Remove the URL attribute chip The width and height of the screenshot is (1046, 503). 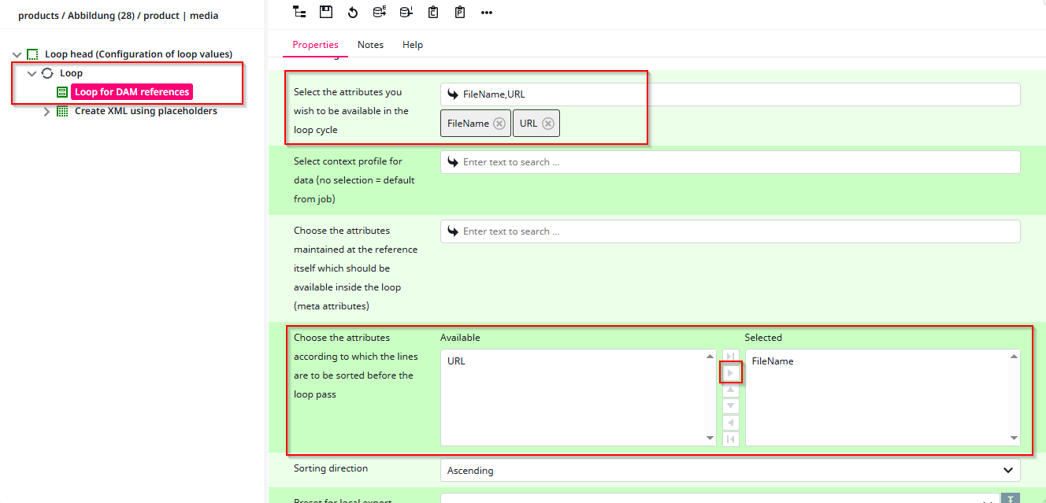(x=548, y=124)
